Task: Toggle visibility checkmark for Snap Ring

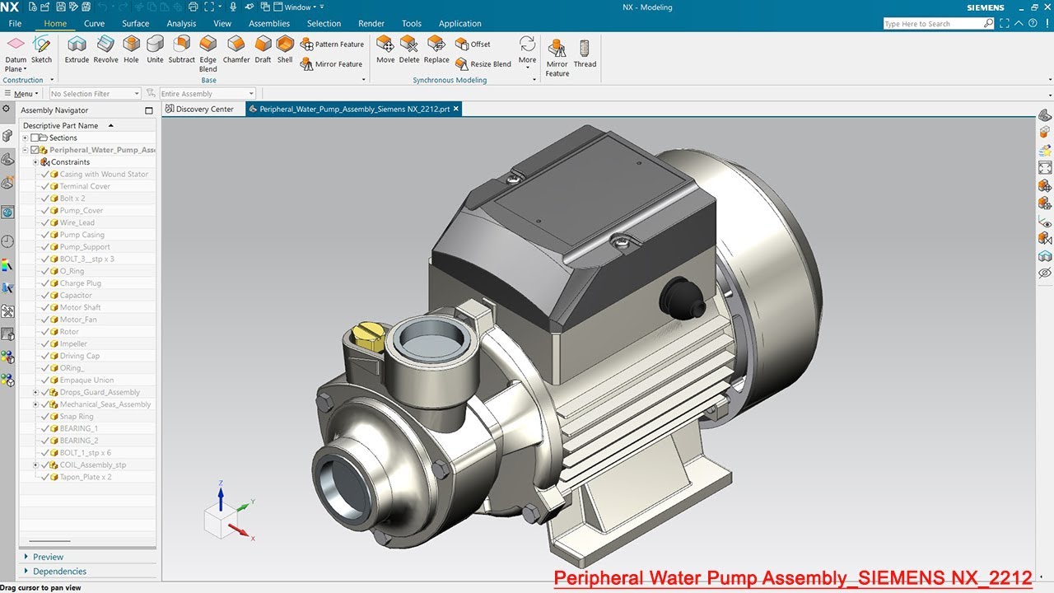Action: 45,417
